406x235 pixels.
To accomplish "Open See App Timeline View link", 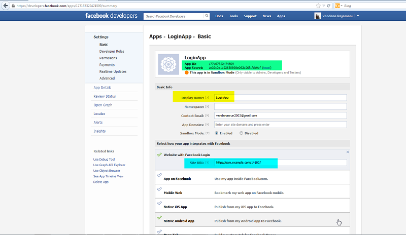I will point(108,176).
